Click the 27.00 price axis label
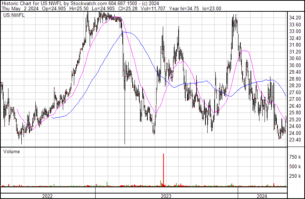305x199 pixels. (x=295, y=99)
